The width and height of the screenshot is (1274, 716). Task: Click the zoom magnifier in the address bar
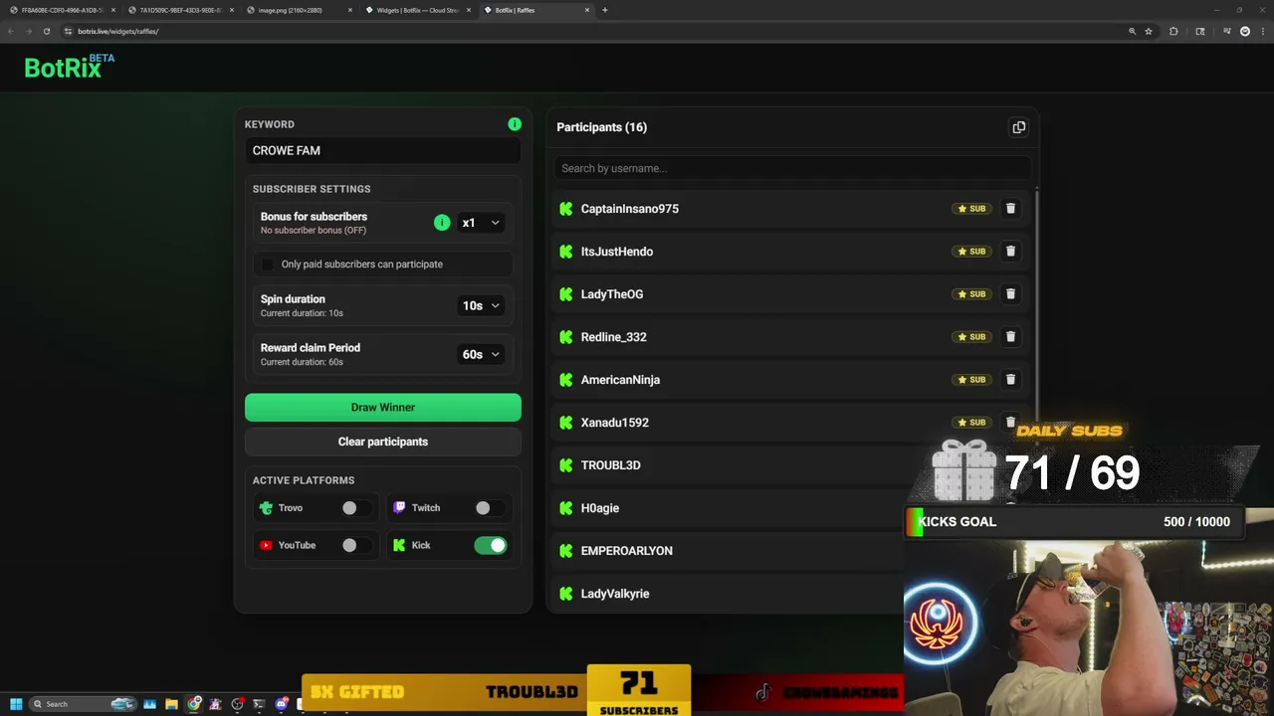pyautogui.click(x=1132, y=31)
